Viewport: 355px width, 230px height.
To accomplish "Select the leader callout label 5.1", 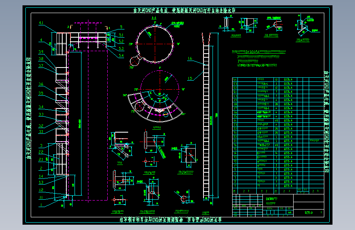I will coord(121,35).
